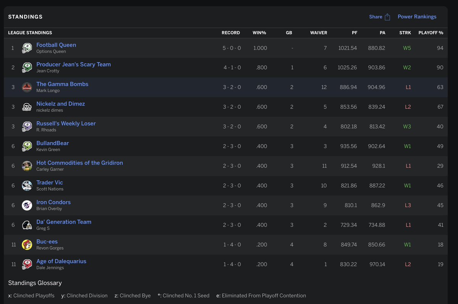This screenshot has width=458, height=304.
Task: Click the Share link
Action: click(376, 17)
